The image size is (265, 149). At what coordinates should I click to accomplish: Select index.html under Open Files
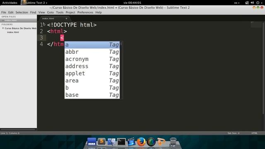(x=18, y=20)
